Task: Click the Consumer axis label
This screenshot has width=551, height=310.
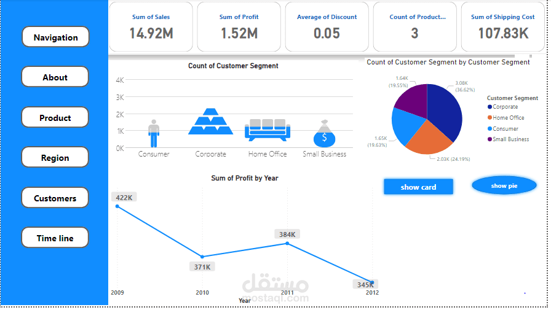Action: click(x=154, y=154)
